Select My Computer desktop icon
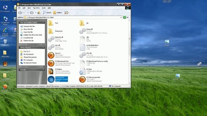The width and height of the screenshot is (207, 116). coord(5,9)
